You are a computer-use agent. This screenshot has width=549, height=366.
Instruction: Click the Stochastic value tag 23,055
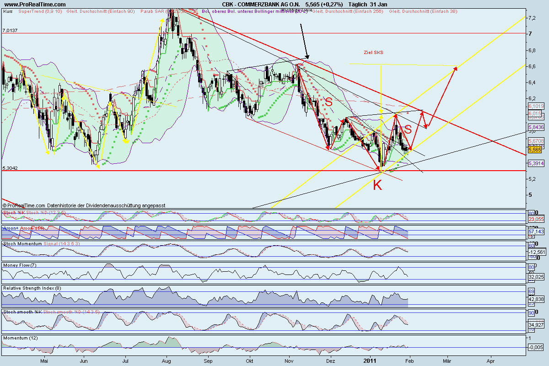coord(535,220)
